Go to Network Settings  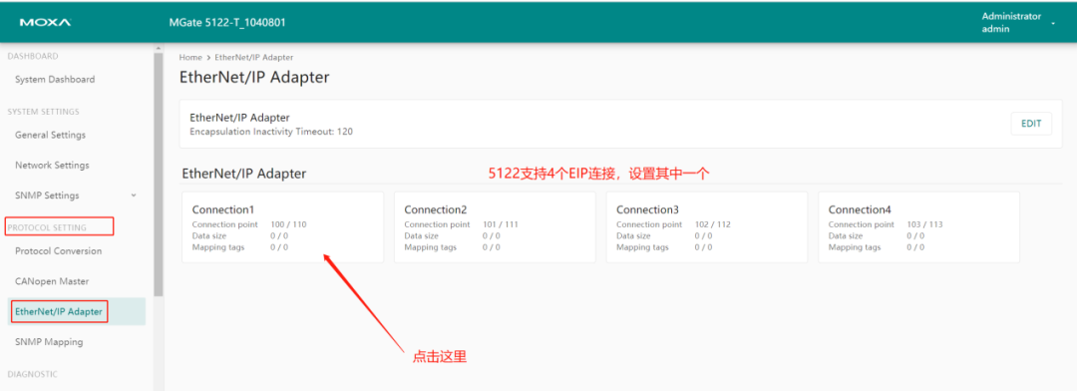tap(52, 166)
